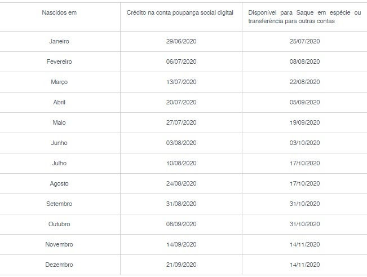
Task: Select the Agosto row label
Action: pos(59,183)
